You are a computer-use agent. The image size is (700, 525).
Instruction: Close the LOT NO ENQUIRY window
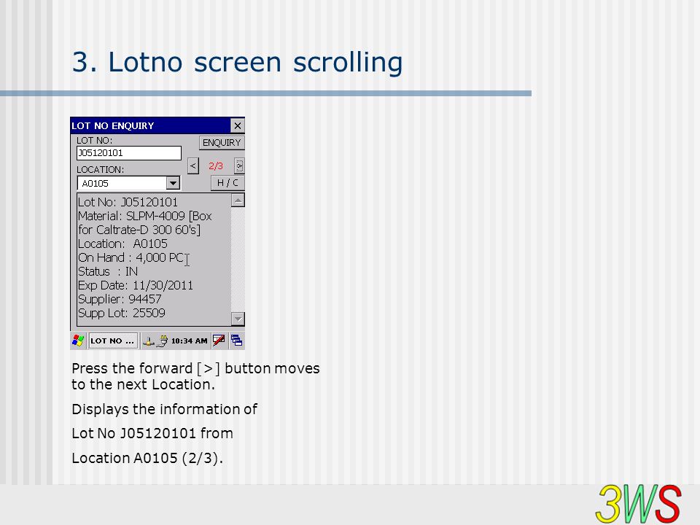point(238,126)
